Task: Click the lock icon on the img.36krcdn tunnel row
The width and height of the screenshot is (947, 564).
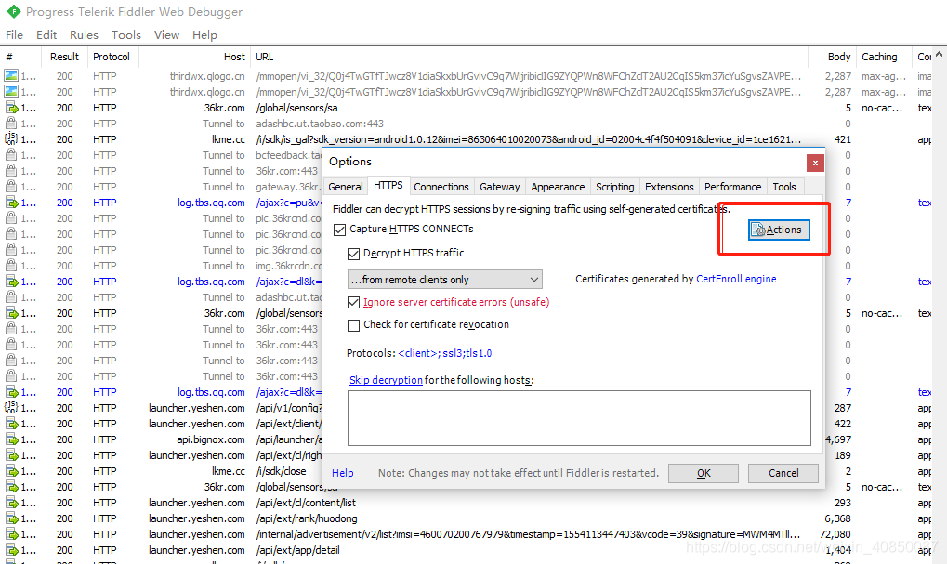Action: (11, 266)
